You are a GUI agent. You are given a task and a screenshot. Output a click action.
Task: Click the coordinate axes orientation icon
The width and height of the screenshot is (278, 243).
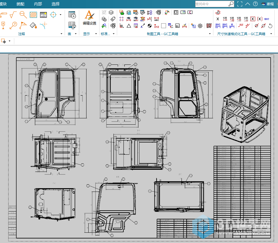pyautogui.click(x=167, y=12)
